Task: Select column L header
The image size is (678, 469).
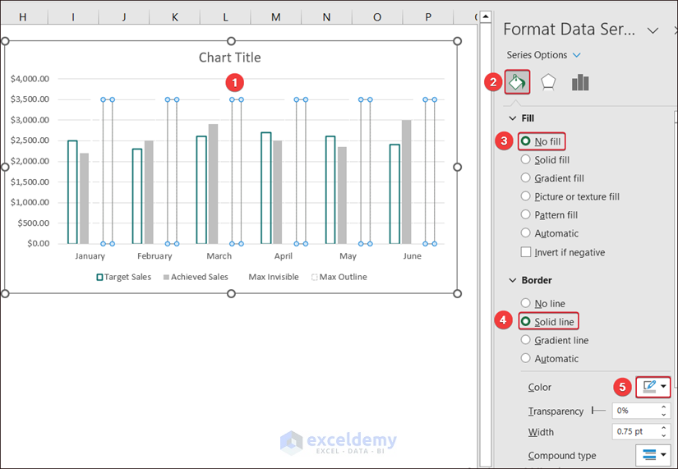Action: click(225, 17)
